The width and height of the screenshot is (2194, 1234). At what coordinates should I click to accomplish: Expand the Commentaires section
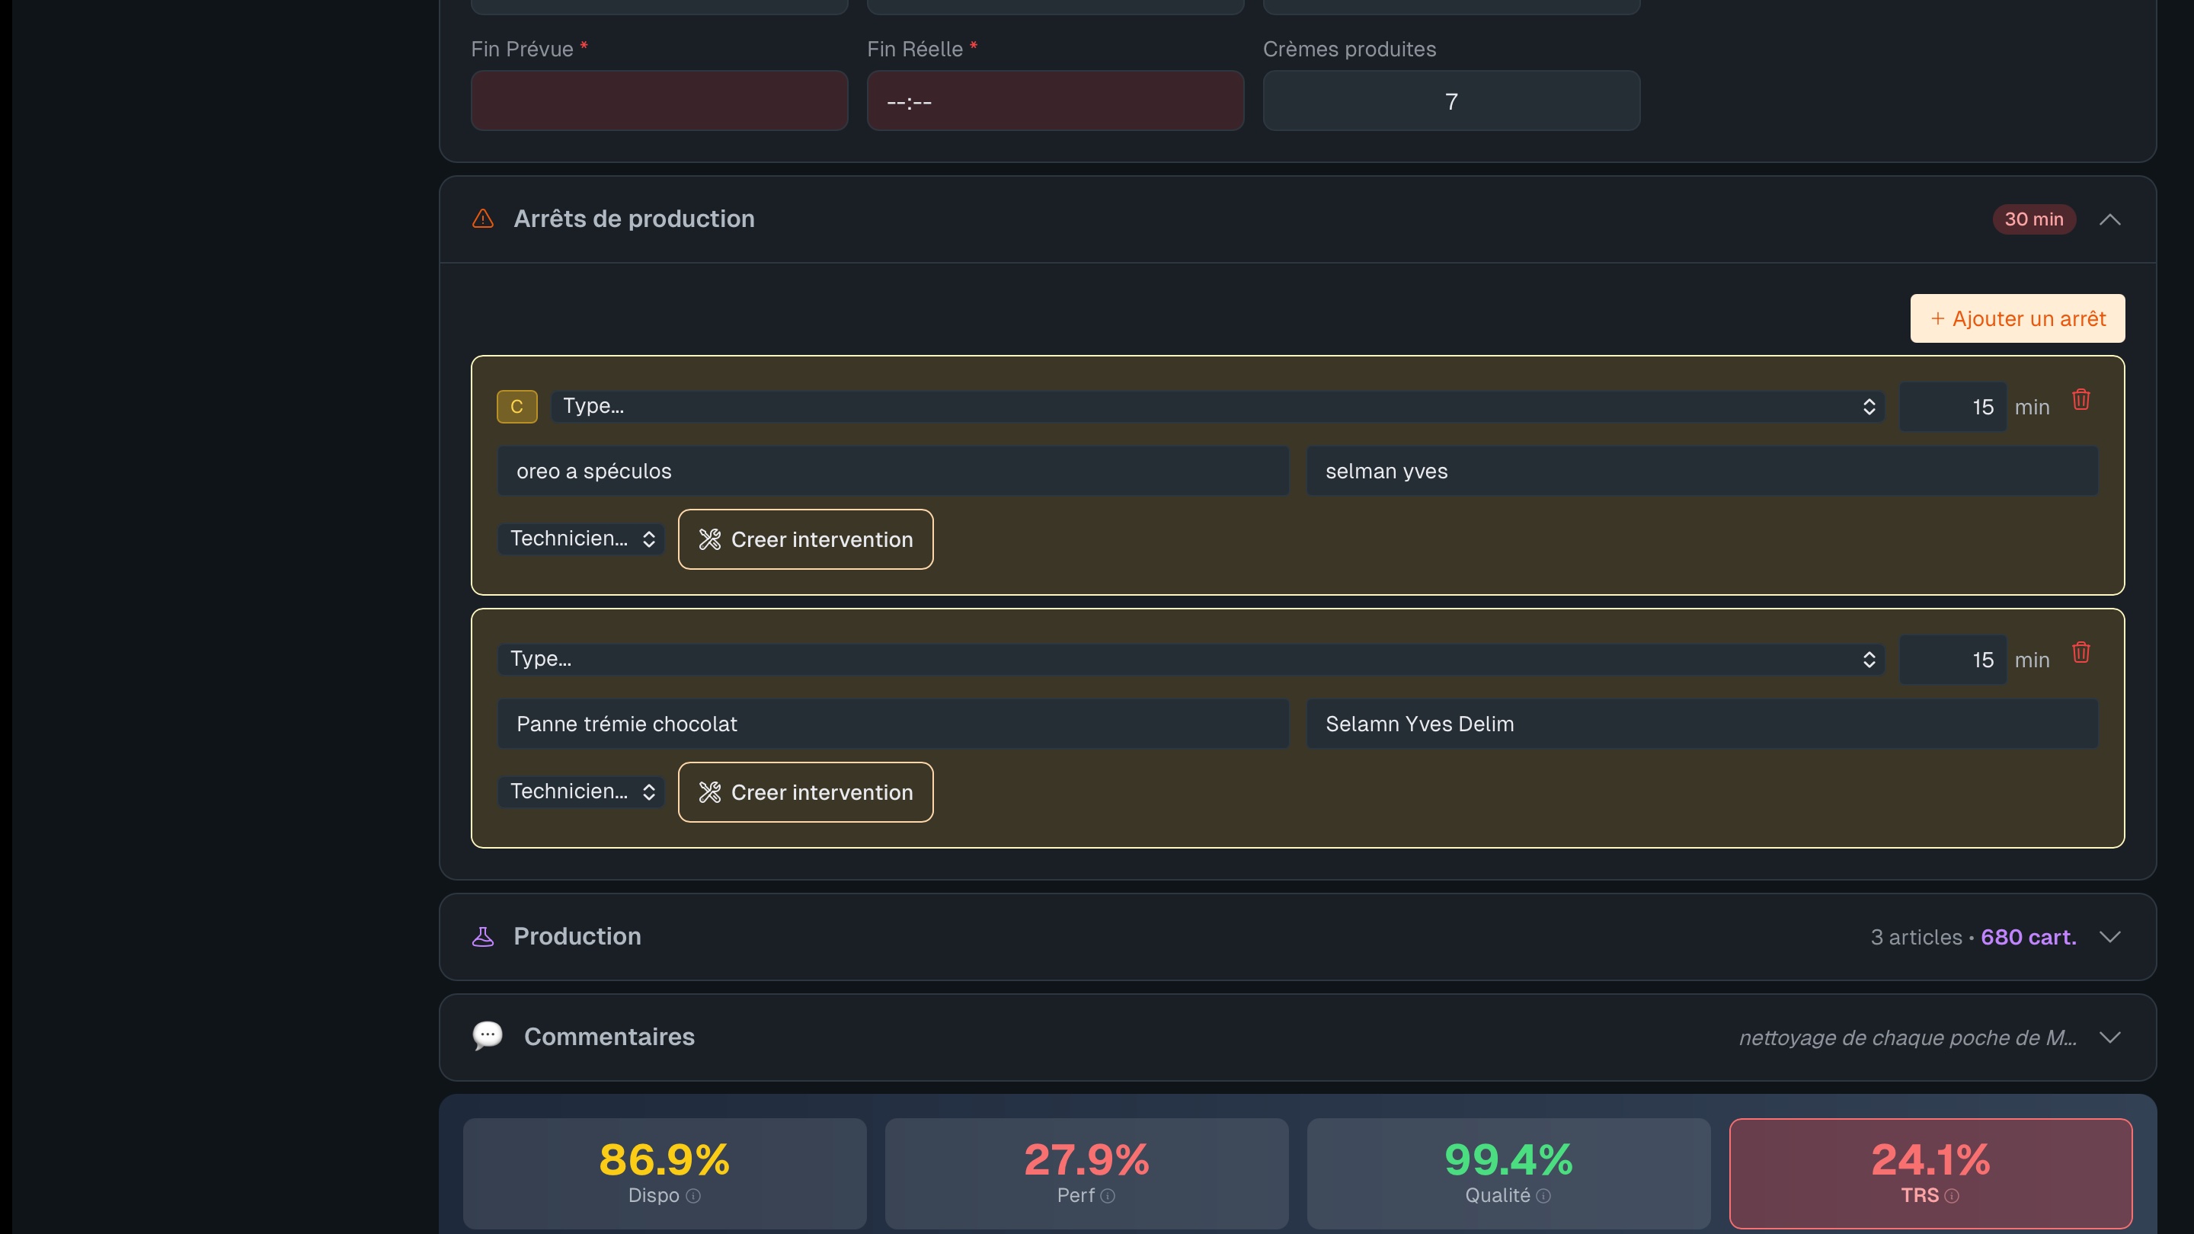(x=2109, y=1037)
